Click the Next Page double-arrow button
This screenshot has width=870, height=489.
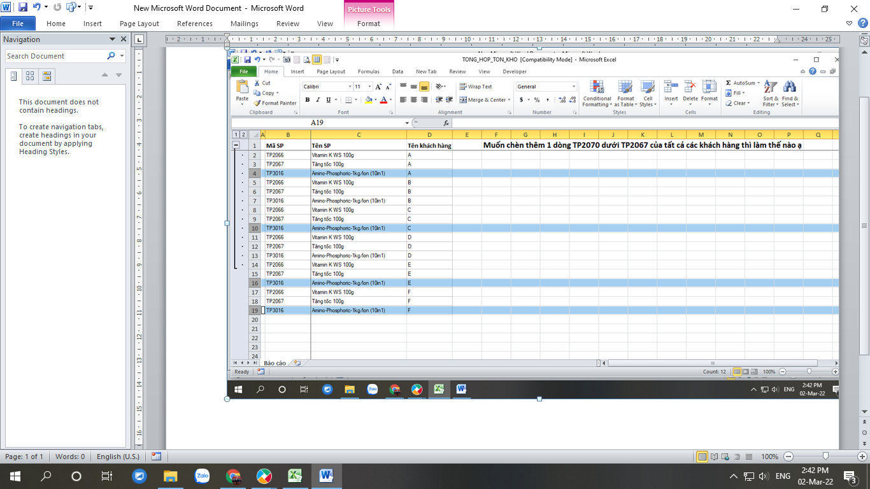864,443
